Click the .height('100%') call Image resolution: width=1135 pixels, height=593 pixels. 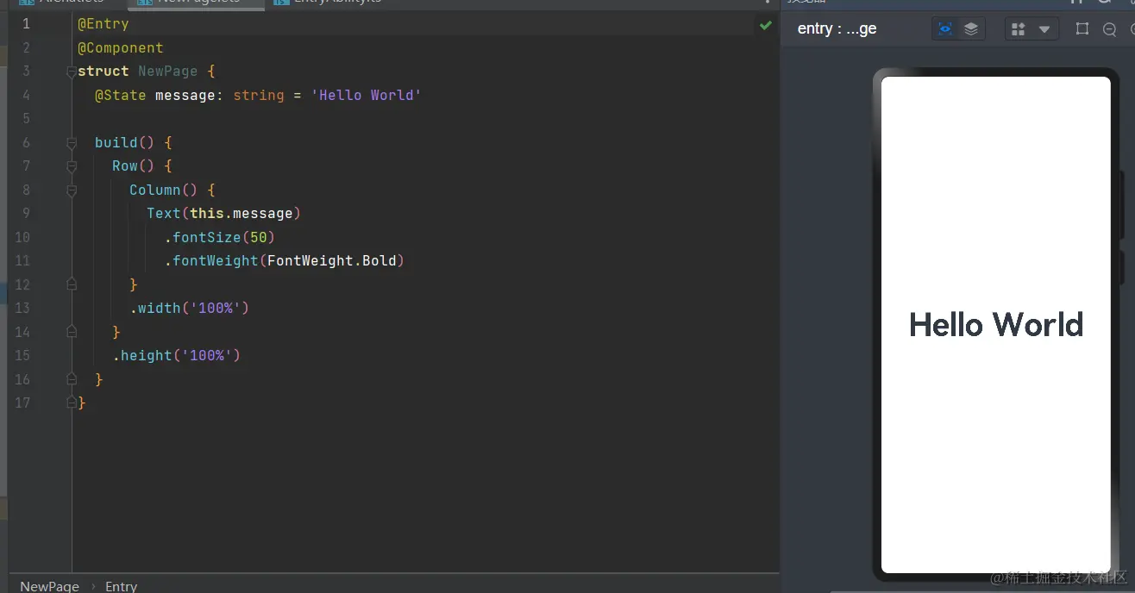click(176, 356)
